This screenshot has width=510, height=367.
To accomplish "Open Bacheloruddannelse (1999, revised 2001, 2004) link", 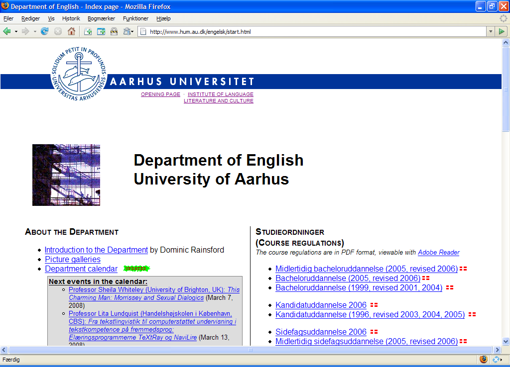I will click(x=359, y=287).
